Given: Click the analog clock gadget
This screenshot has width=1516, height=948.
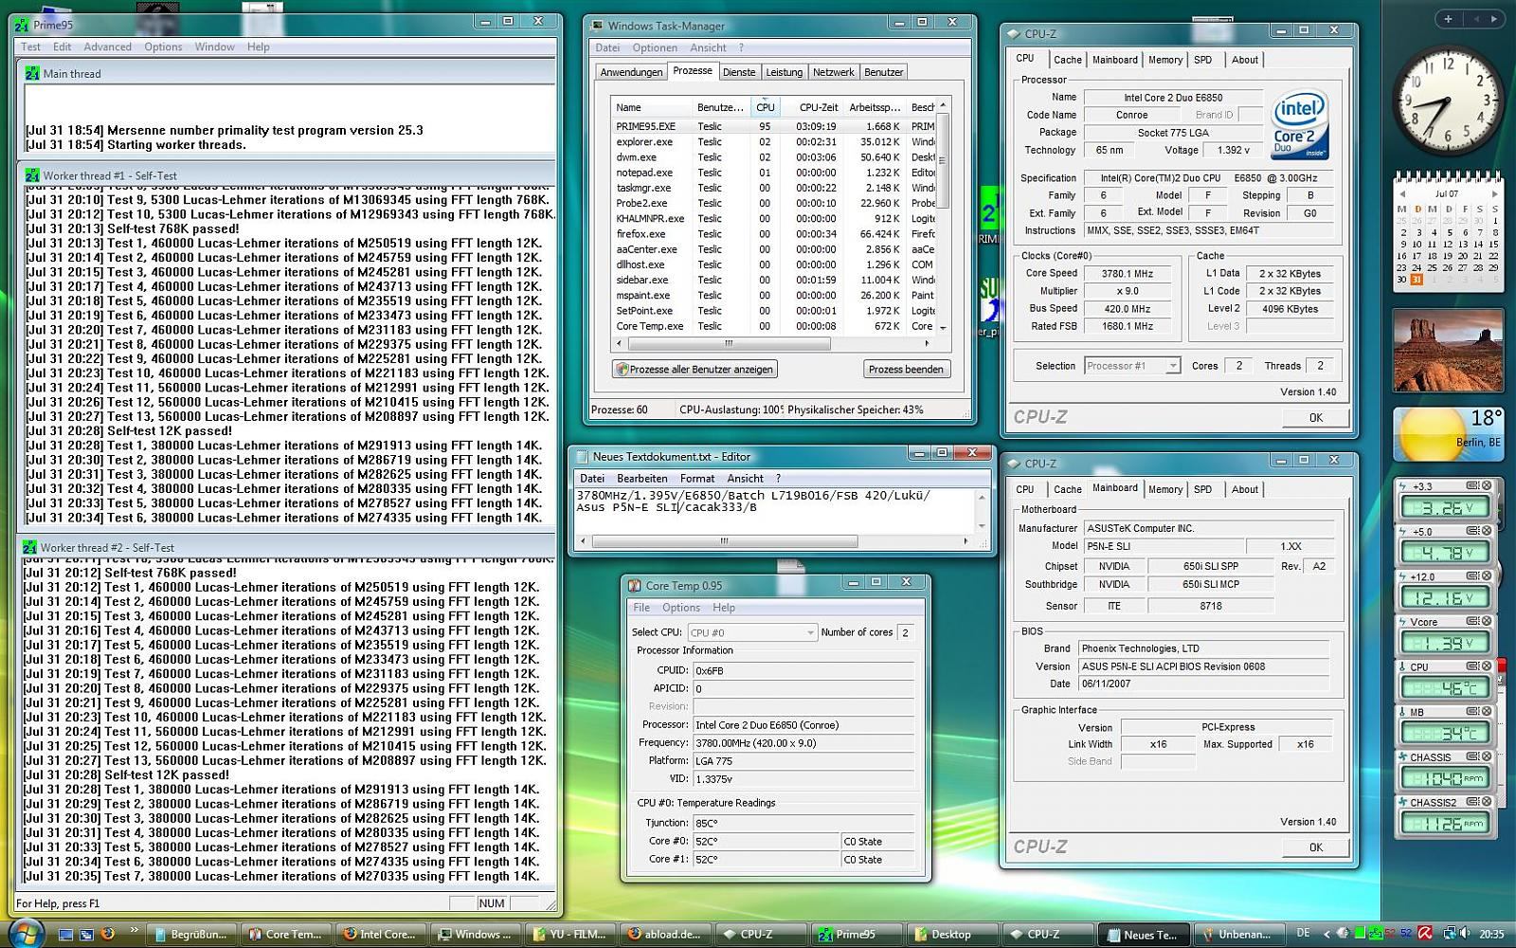Looking at the screenshot, I should click(x=1447, y=101).
